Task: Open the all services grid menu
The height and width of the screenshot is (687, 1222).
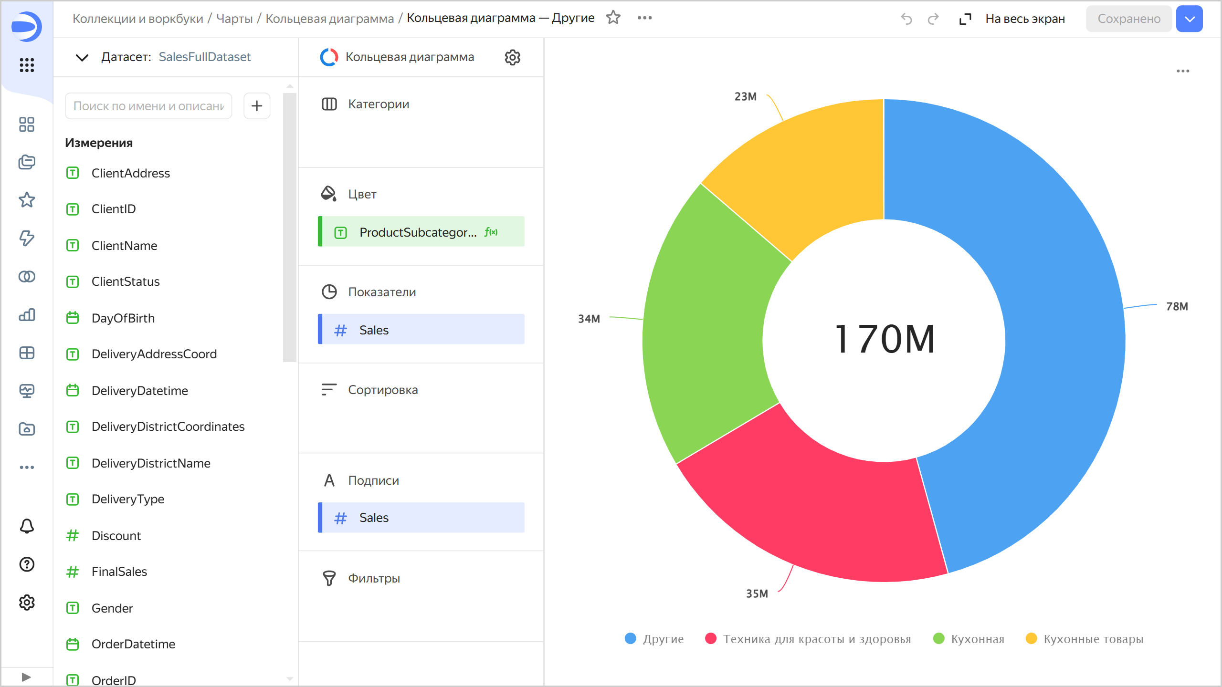Action: 27,65
